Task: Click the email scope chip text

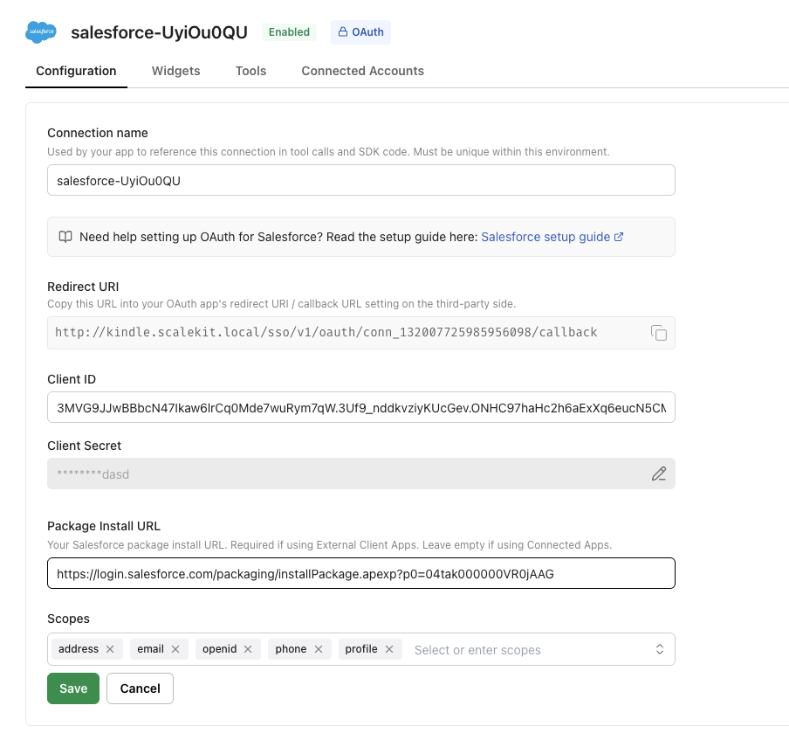Action: (150, 649)
